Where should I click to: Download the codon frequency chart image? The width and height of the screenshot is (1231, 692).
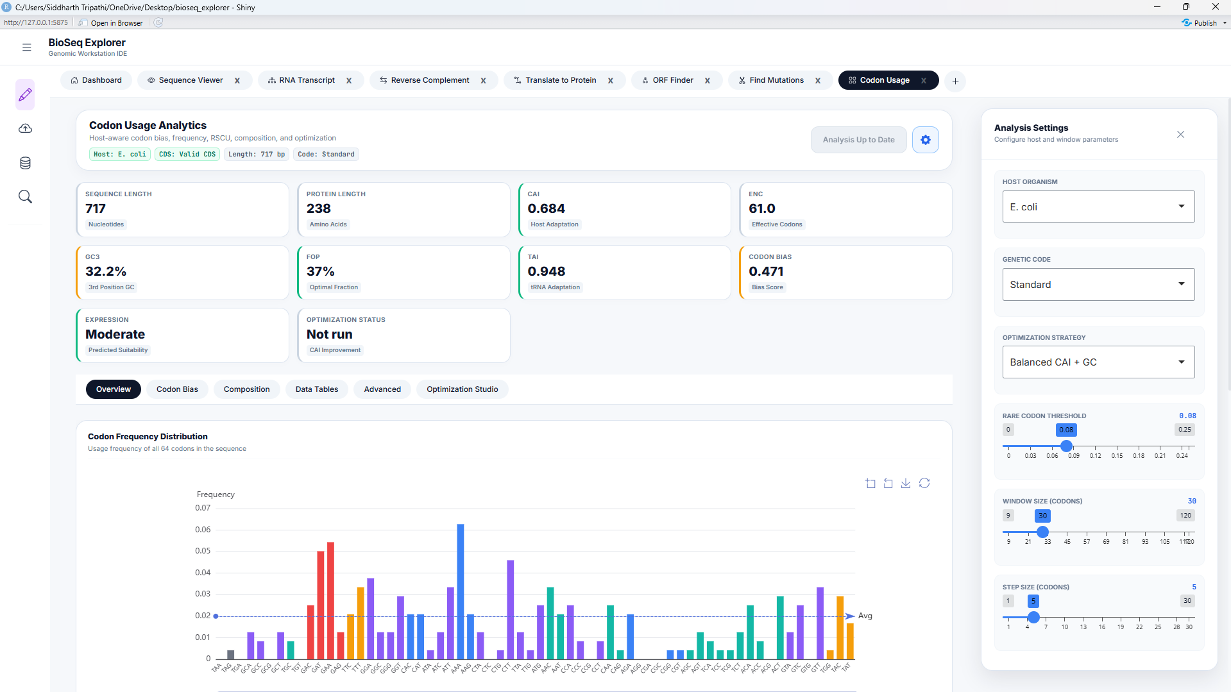click(906, 484)
